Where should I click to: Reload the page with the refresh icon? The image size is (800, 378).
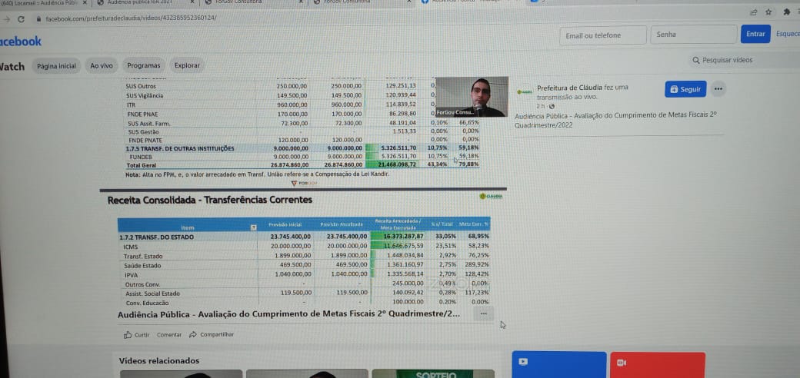click(x=21, y=19)
